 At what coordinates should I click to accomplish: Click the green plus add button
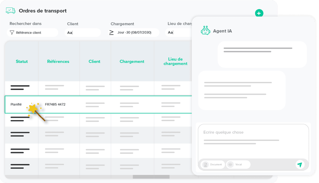(x=259, y=13)
